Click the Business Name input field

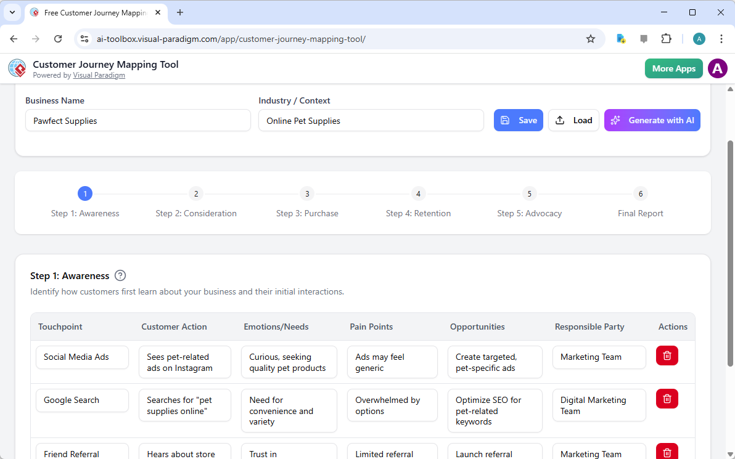[x=138, y=121]
